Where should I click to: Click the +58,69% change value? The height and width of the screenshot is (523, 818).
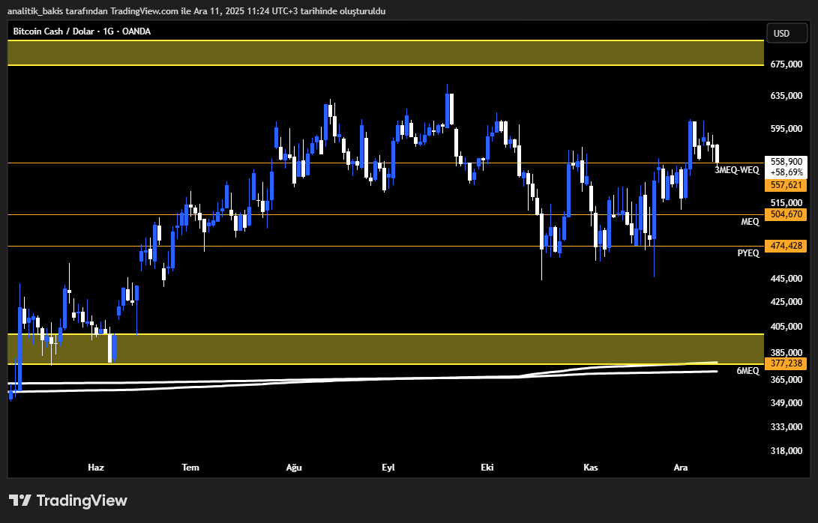(x=787, y=172)
